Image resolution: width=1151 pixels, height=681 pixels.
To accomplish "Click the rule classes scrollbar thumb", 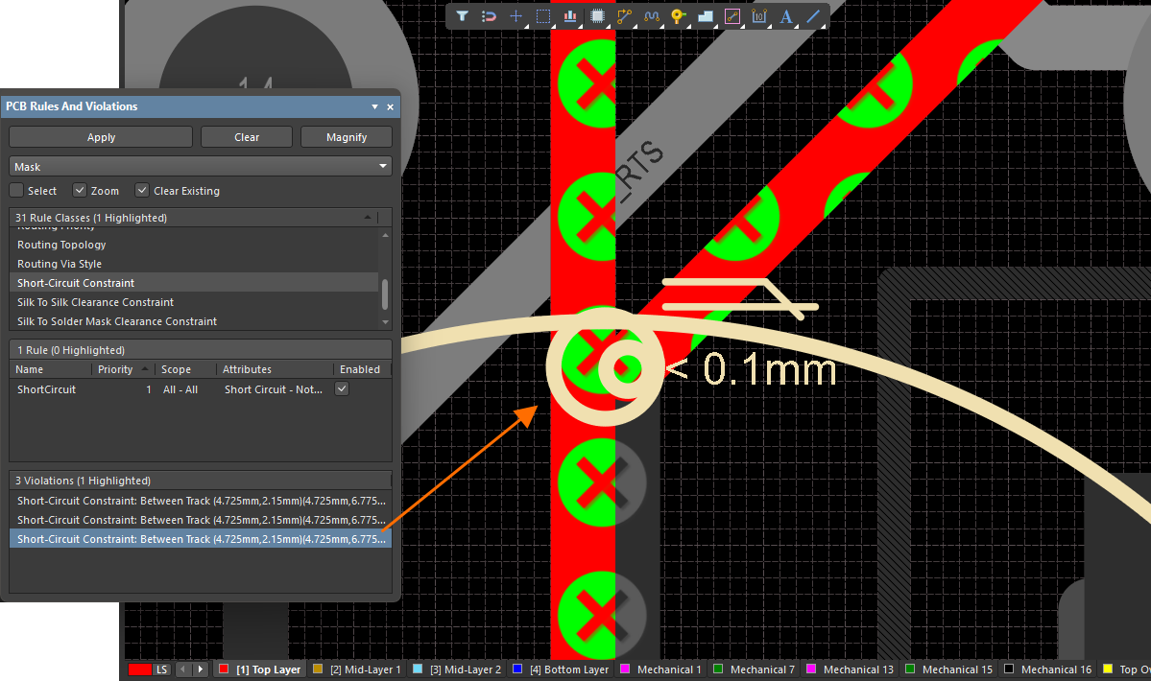I will [x=385, y=294].
